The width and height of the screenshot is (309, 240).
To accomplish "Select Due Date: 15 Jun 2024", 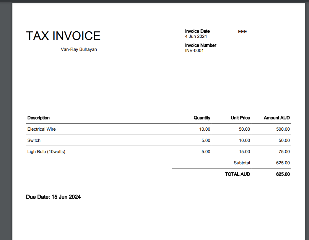I will click(53, 197).
